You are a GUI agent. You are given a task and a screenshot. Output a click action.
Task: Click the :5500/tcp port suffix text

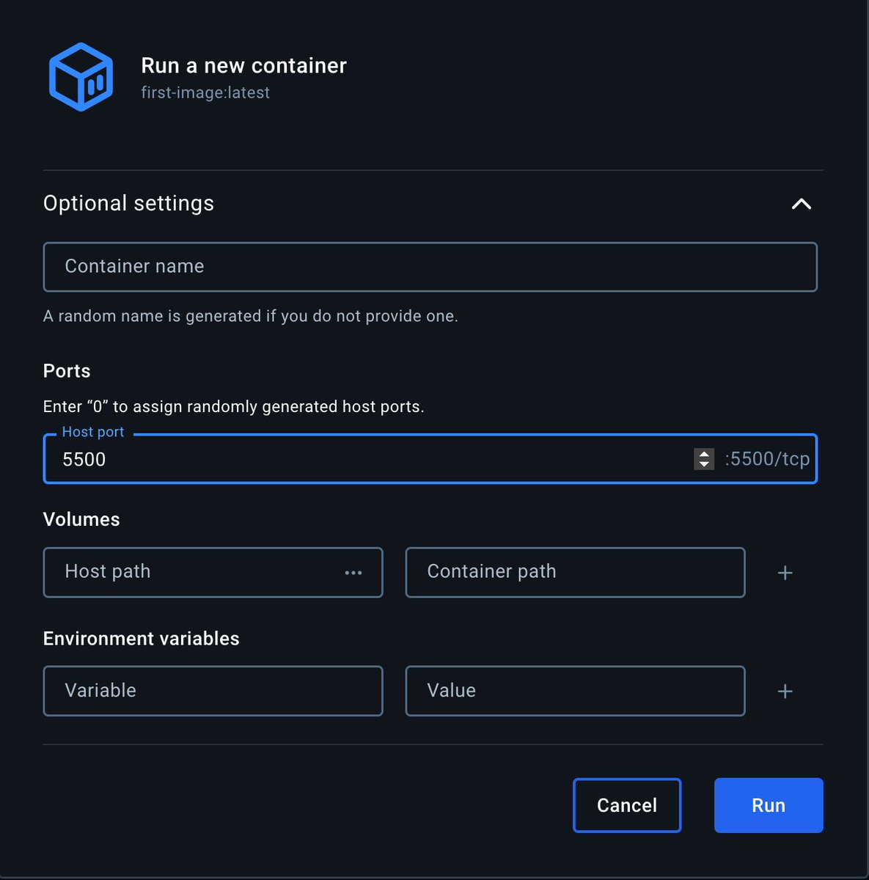767,459
